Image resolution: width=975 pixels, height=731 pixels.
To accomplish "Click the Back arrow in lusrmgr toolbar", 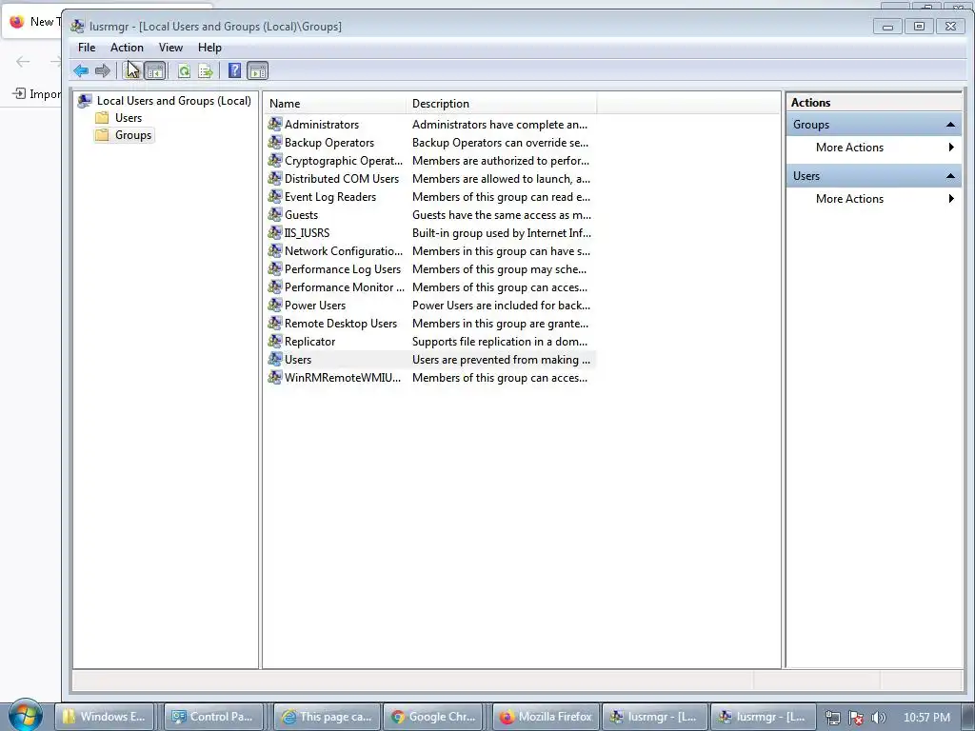I will point(81,70).
